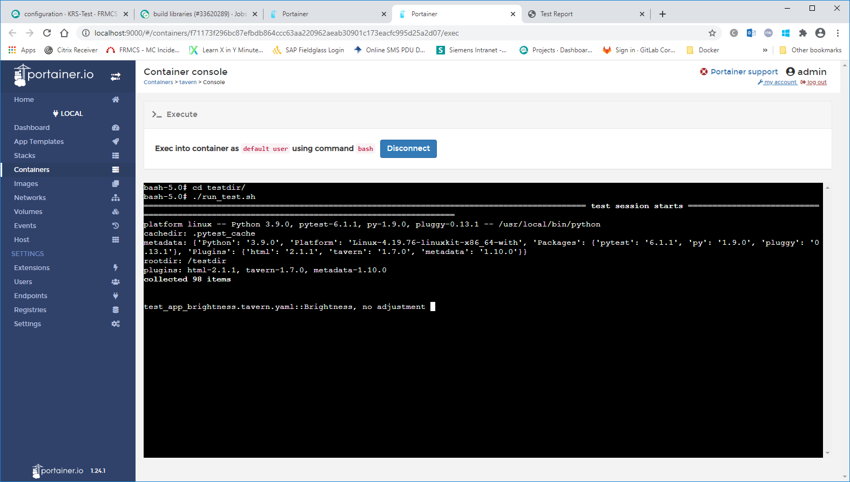Switch to the configuration KRS-Test tab

(x=70, y=14)
